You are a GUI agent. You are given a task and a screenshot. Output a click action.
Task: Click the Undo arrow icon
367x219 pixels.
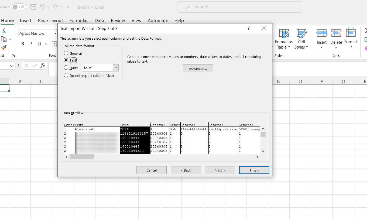(x=42, y=7)
